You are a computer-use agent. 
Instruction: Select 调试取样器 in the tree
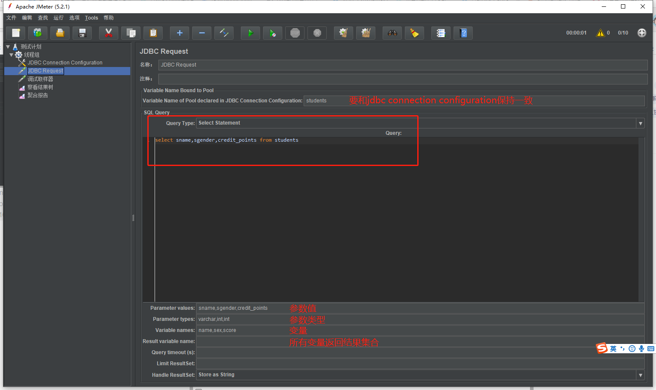[x=40, y=79]
